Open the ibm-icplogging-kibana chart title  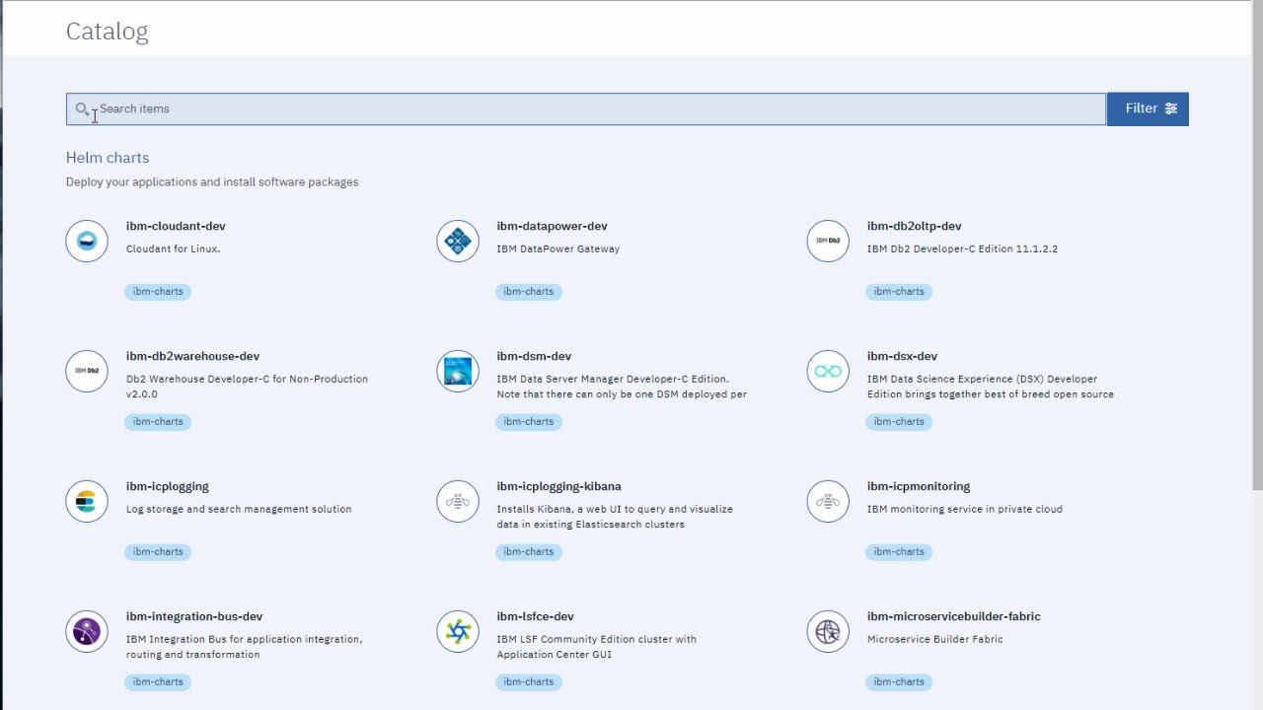[x=559, y=486]
